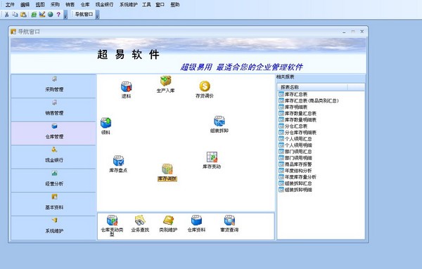Click the globe toolbar icon
This screenshot has width=422, height=269.
51,14
